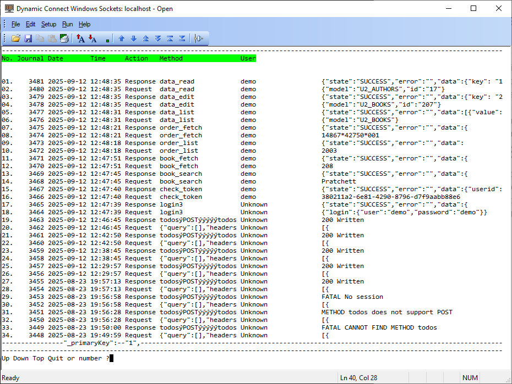Open the Run menu
The width and height of the screenshot is (512, 384).
point(67,24)
